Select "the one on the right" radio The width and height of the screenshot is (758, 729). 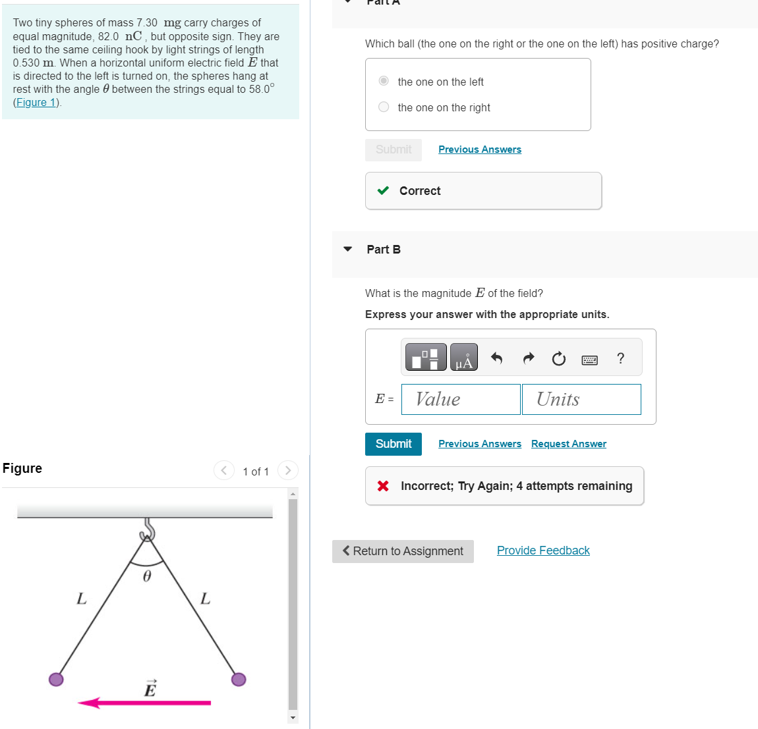point(384,107)
